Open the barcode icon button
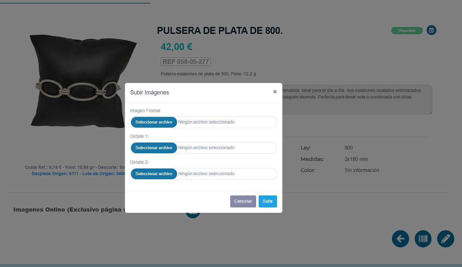The height and width of the screenshot is (267, 462). [423, 238]
